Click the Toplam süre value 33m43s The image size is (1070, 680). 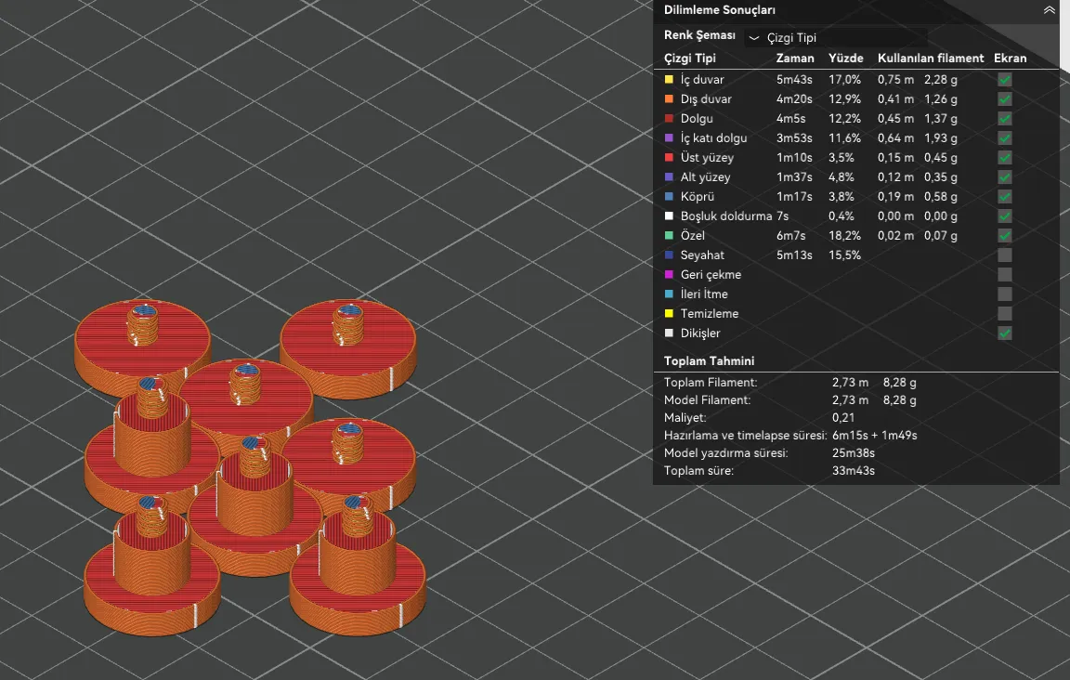(x=853, y=470)
